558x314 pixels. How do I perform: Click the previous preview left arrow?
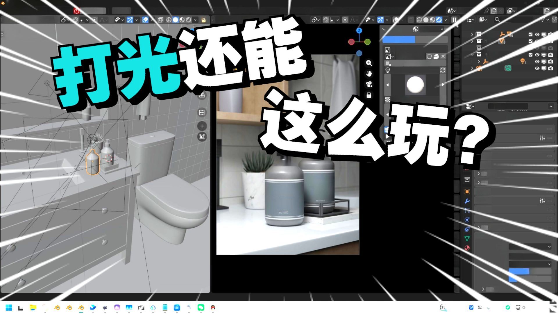point(387,85)
